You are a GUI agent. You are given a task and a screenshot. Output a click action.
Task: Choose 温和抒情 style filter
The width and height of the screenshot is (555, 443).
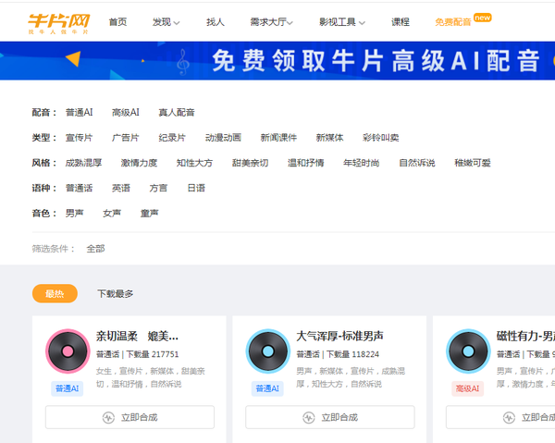tap(306, 163)
